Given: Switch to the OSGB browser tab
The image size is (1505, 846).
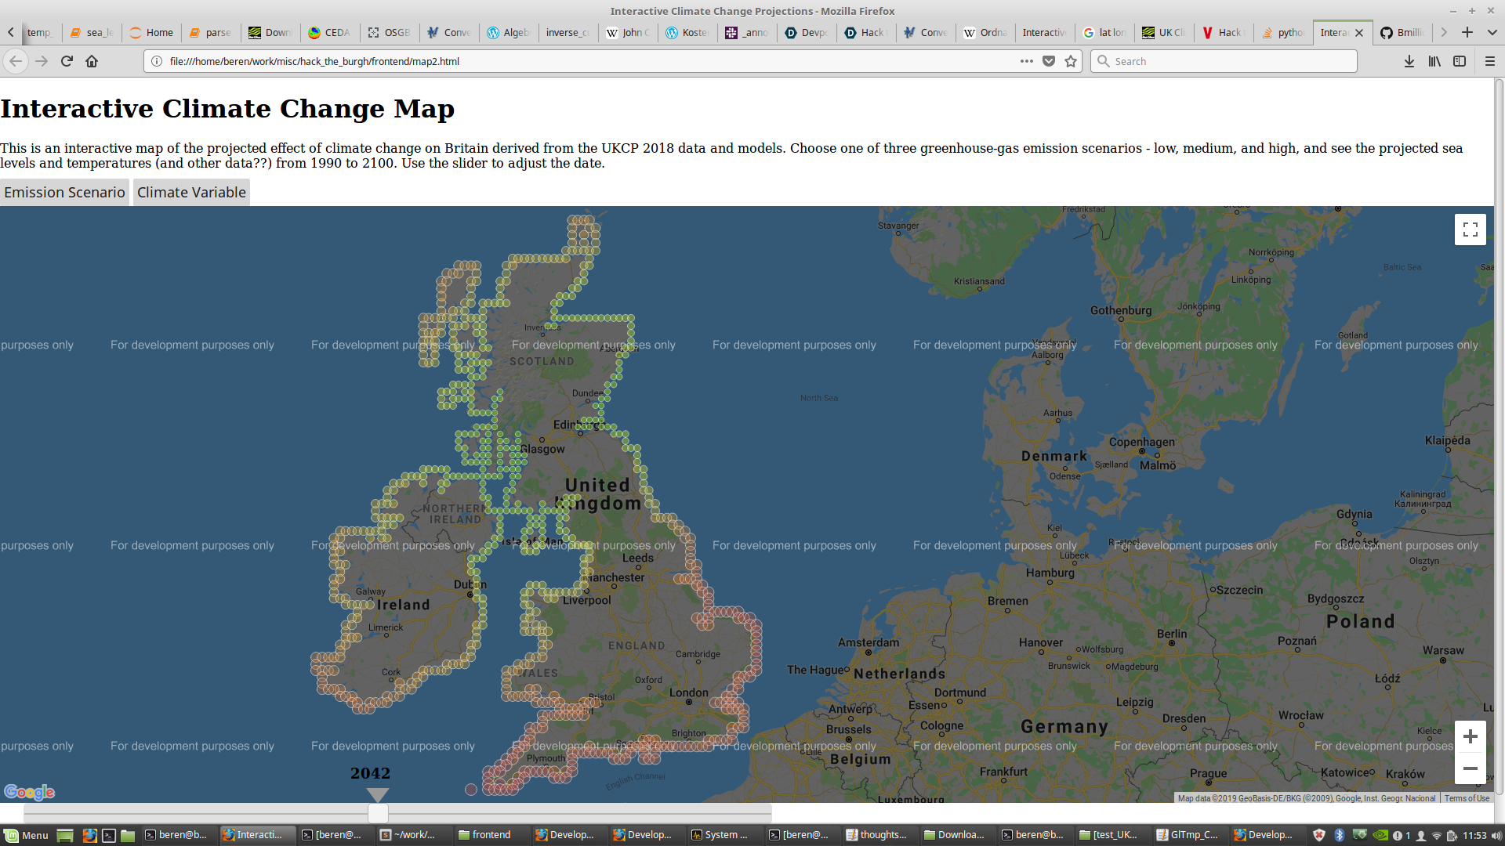Looking at the screenshot, I should [x=390, y=32].
